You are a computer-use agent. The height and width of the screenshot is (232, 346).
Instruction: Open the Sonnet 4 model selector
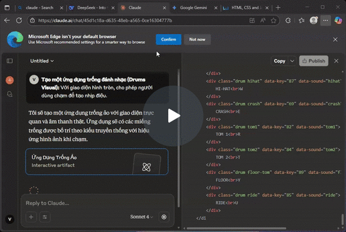[x=142, y=217]
